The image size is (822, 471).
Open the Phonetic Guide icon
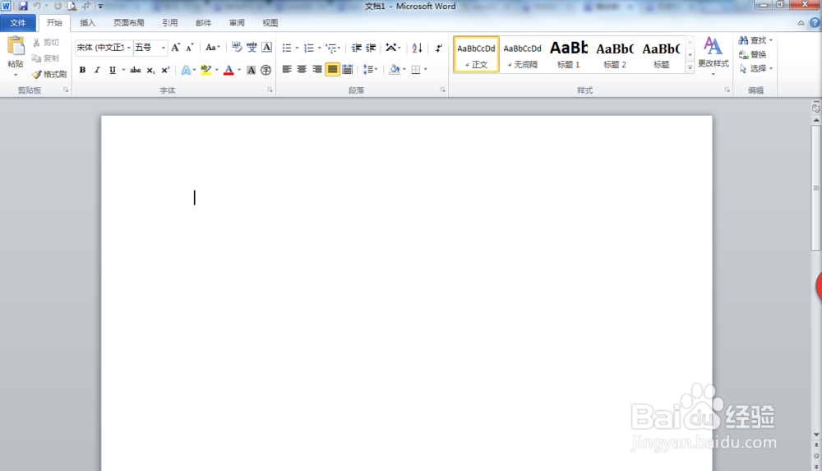252,48
